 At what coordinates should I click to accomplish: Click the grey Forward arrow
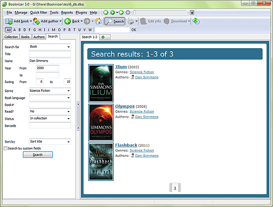click(87, 21)
